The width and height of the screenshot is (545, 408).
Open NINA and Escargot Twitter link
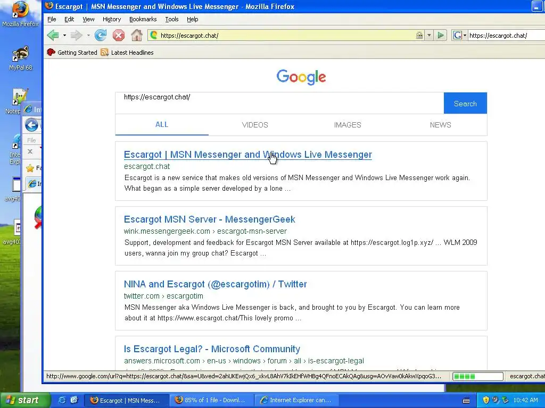[215, 284]
